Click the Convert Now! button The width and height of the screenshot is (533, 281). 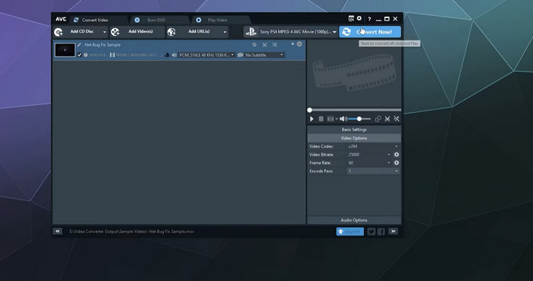(370, 32)
